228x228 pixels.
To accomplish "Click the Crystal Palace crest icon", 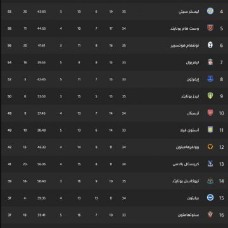I will tap(210, 164).
